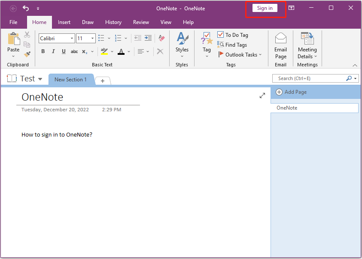Screen dimensions: 362x259
Task: Expand numbering style dropdown arrow
Action: (126, 38)
